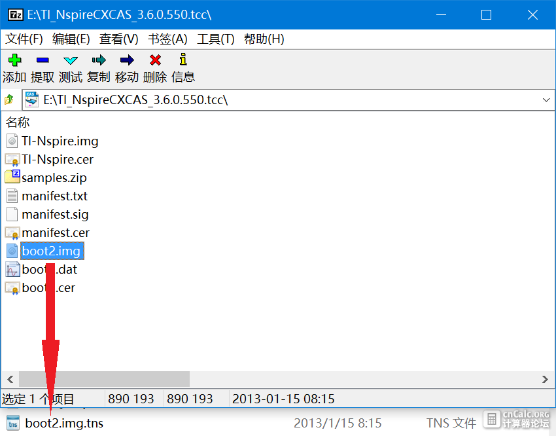Click the Move (移动) arrow icon
This screenshot has width=556, height=436.
127,60
